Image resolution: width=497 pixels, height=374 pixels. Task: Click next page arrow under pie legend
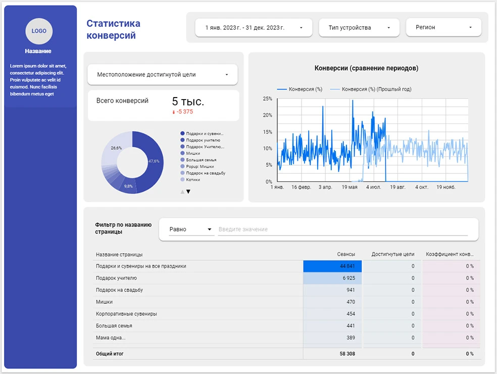[188, 192]
